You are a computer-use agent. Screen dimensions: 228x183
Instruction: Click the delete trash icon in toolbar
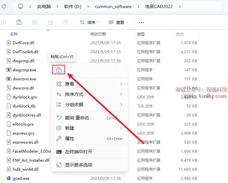pos(66,22)
